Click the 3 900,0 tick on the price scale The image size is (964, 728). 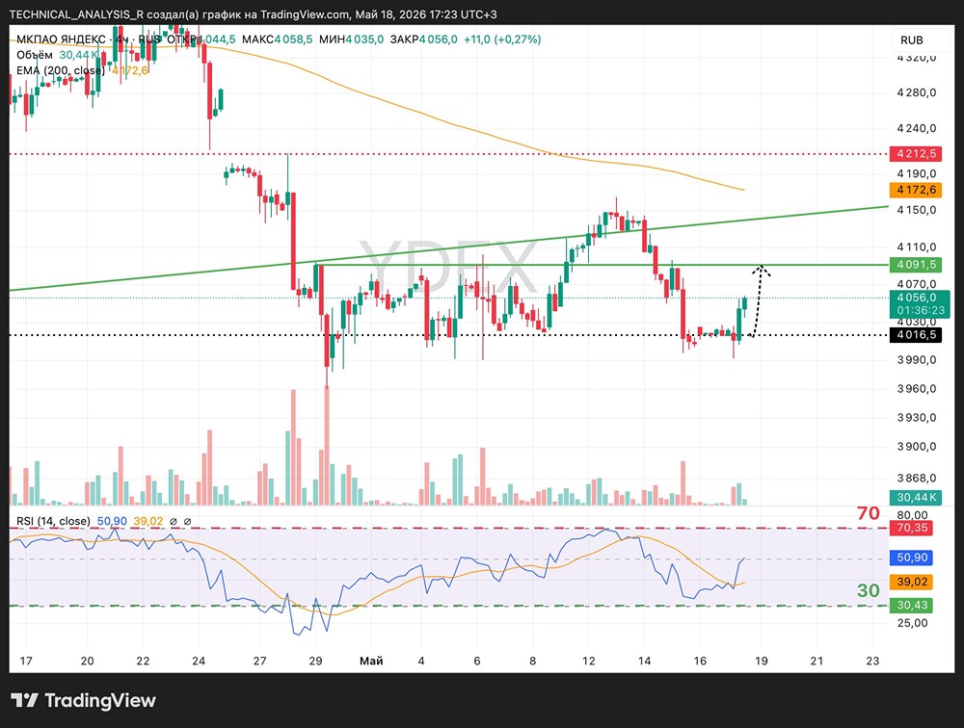click(x=917, y=447)
